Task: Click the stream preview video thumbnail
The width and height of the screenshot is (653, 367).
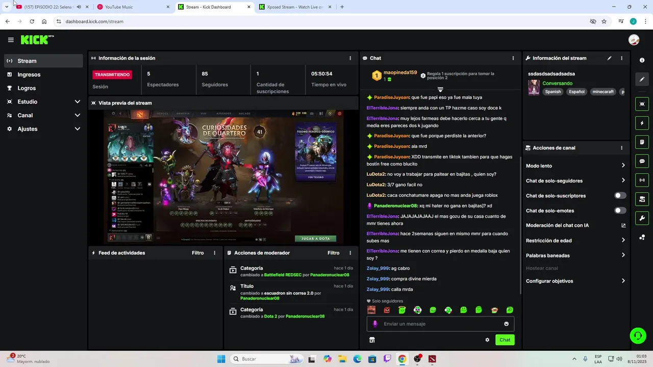Action: pyautogui.click(x=223, y=176)
